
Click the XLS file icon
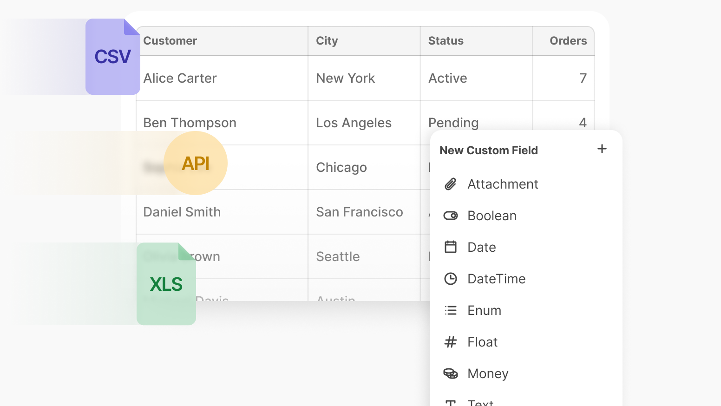[x=166, y=284]
